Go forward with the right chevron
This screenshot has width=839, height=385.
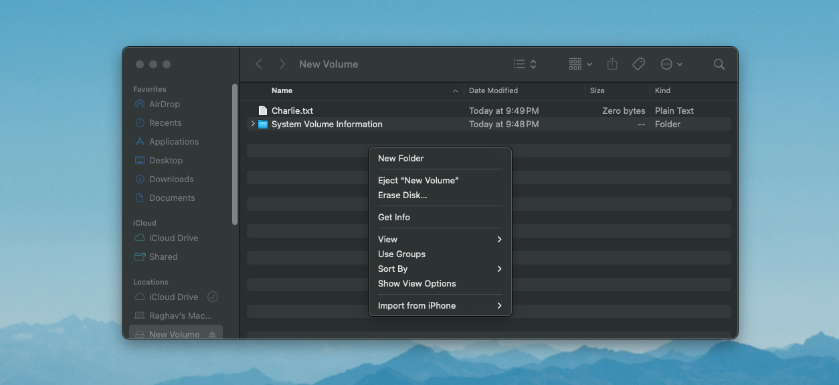pos(282,64)
